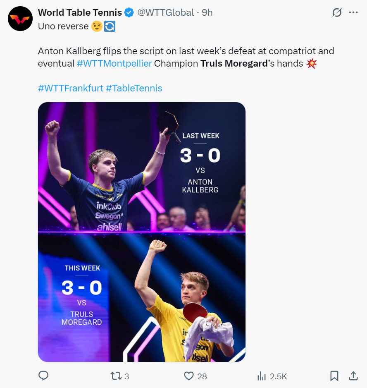The height and width of the screenshot is (388, 367).
Task: Click the blue verified badge
Action: tap(129, 13)
